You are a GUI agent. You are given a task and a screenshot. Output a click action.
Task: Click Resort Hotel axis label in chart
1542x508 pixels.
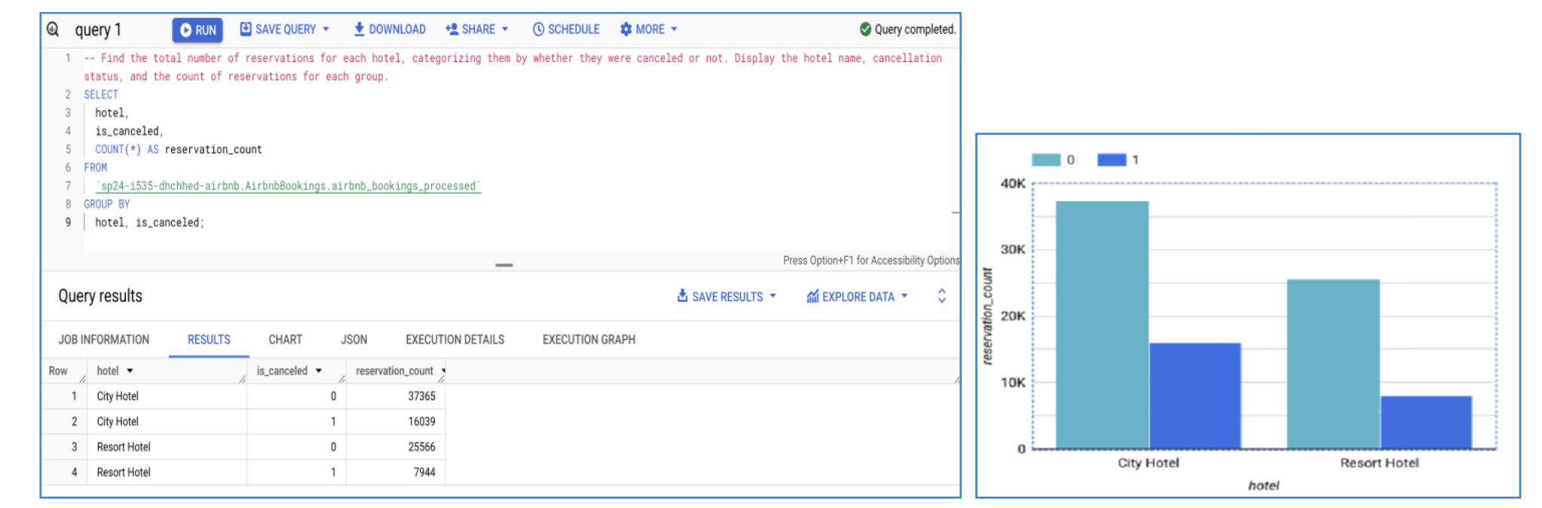[x=1379, y=463]
